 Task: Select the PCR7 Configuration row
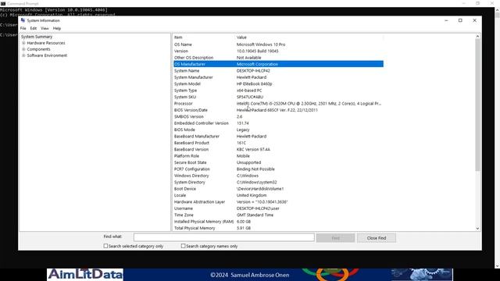tap(278, 169)
